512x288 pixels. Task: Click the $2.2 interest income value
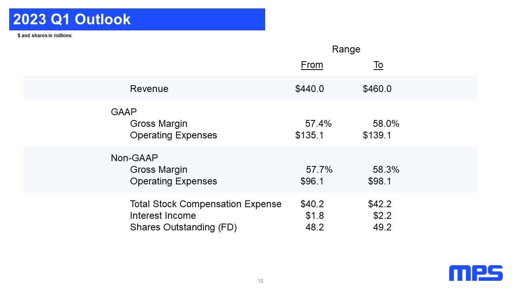382,216
